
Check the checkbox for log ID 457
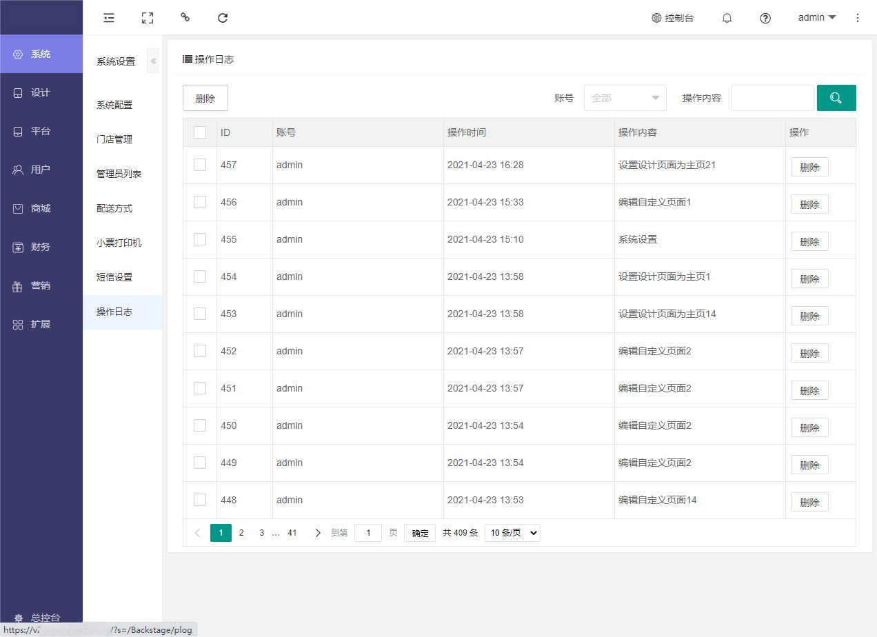point(200,165)
